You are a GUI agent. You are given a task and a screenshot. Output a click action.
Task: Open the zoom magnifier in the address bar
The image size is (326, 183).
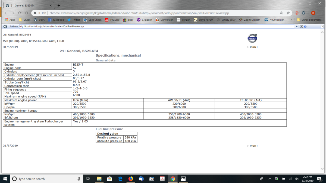coord(281,13)
